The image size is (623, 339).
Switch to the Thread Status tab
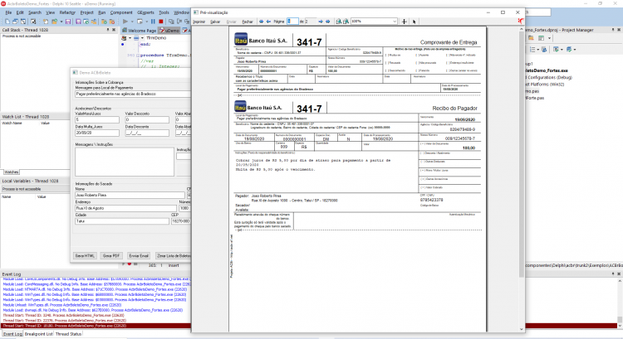coord(68,334)
